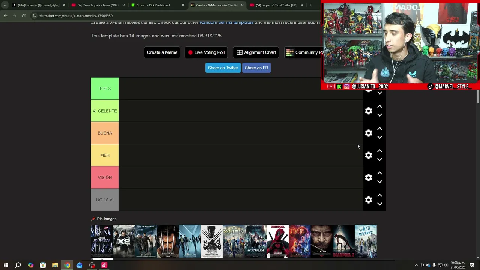Launch Copilot from the taskbar
480x270 pixels.
30,265
